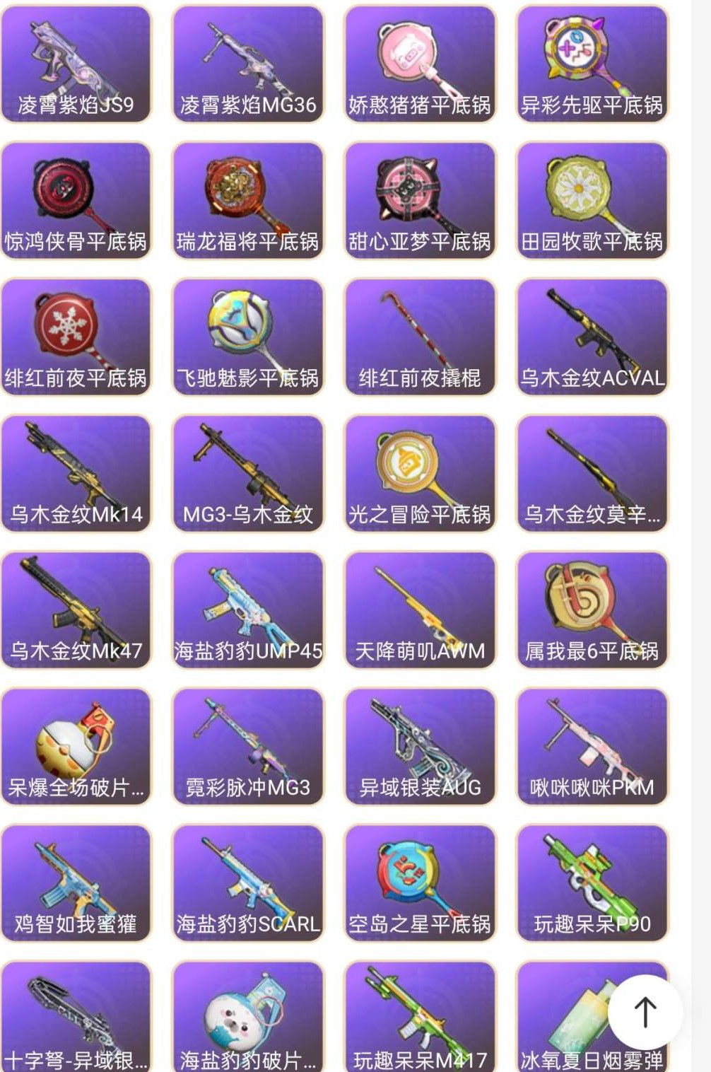
Task: Choose the 空岛之星平底锅 pan
Action: click(420, 883)
